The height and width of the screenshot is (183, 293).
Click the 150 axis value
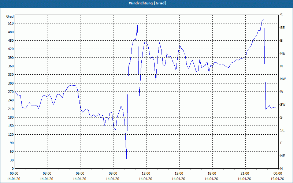(x=11, y=126)
